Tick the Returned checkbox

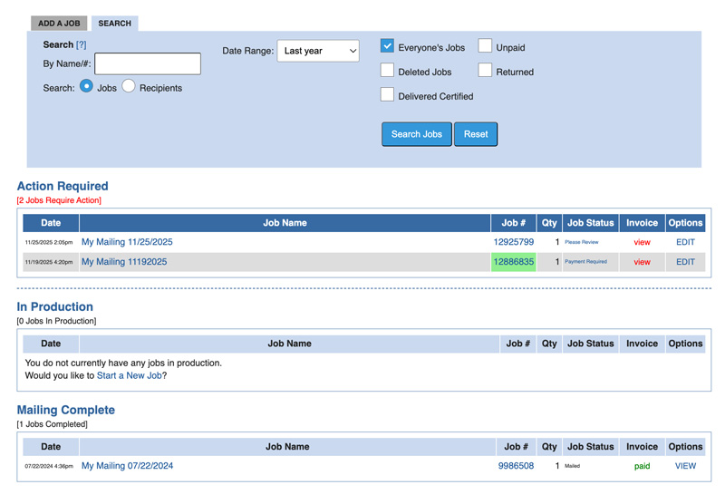(x=485, y=70)
